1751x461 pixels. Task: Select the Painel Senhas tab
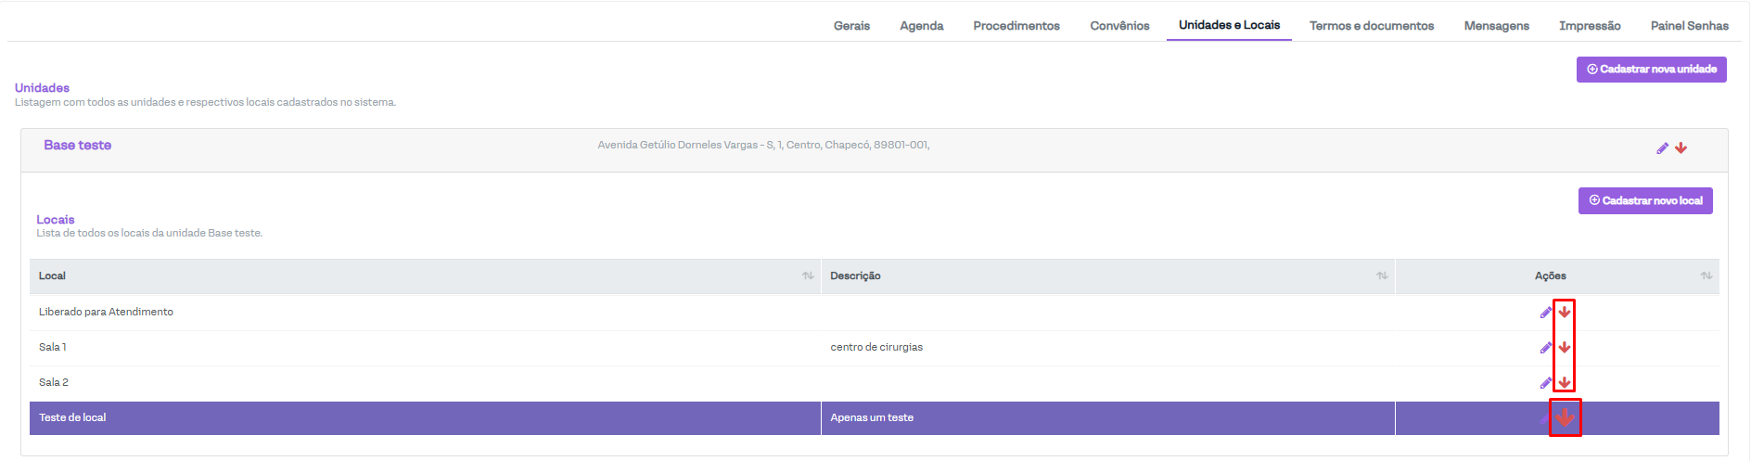tap(1689, 26)
